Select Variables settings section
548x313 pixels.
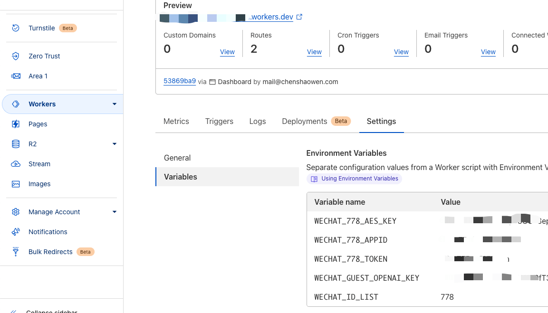point(227,177)
